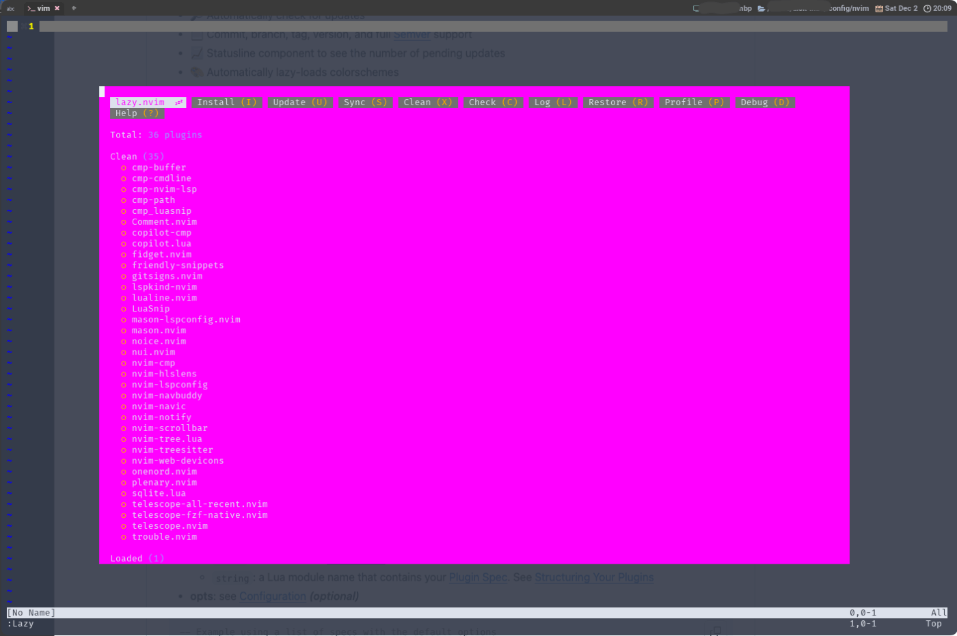Open the Plugin Spec link in background page

tap(478, 577)
